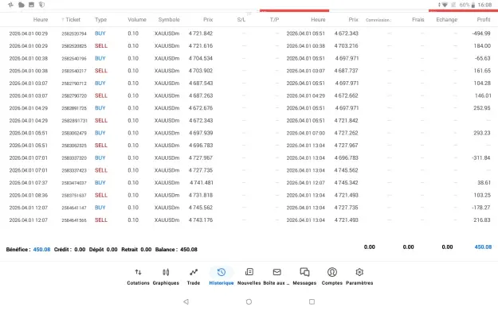Tap profit value 252.95
This screenshot has width=498, height=311.
482,108
